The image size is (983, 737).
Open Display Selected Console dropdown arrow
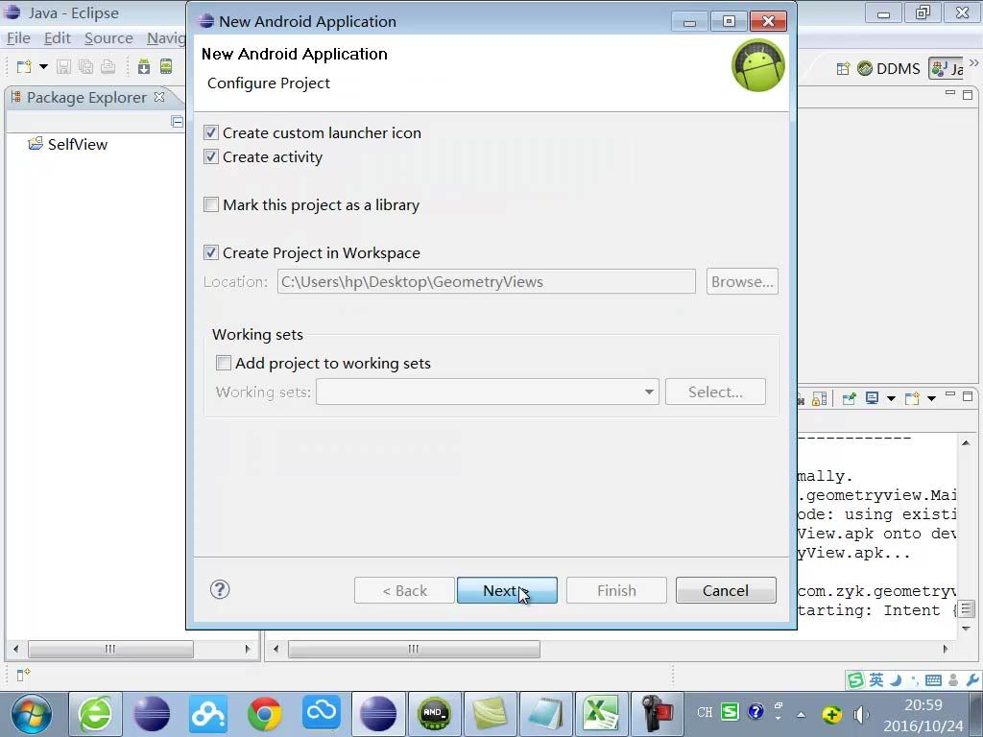[x=891, y=398]
